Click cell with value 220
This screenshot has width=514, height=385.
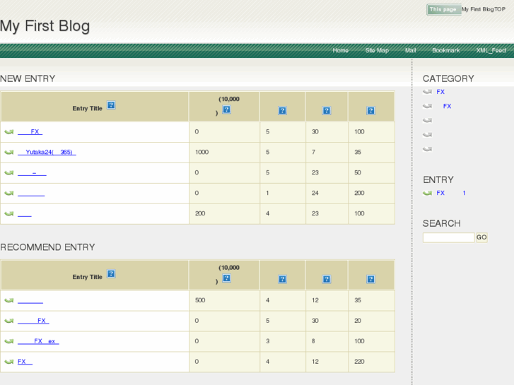pyautogui.click(x=371, y=362)
